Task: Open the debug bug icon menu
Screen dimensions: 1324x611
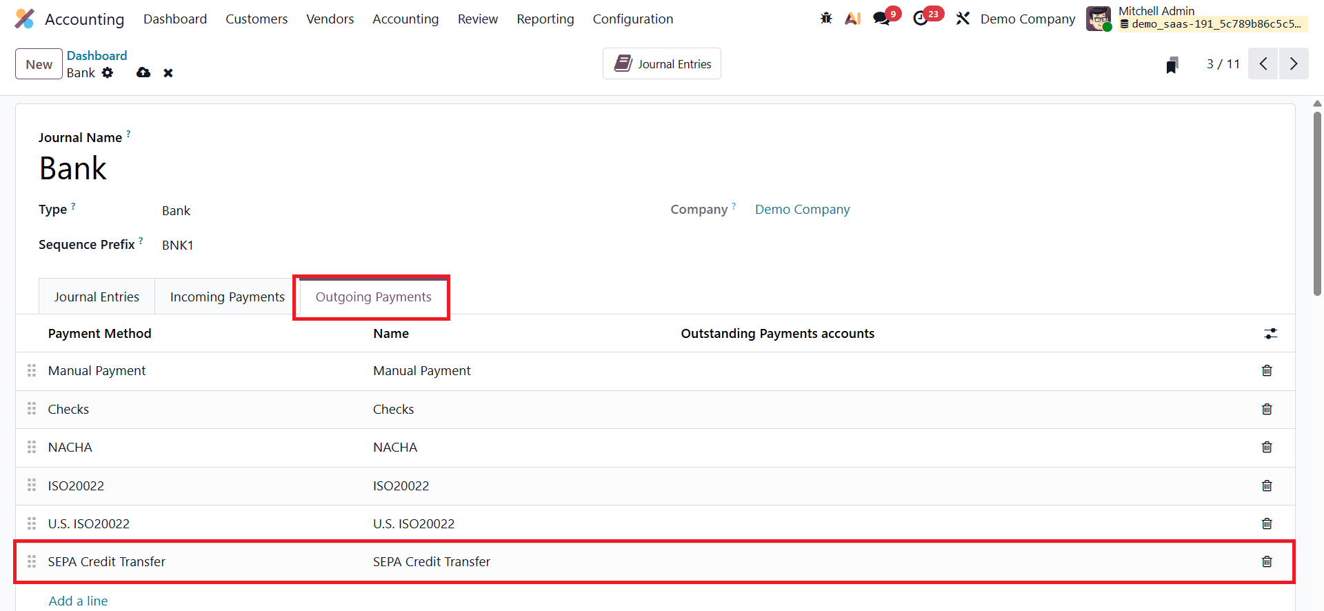Action: coord(826,19)
